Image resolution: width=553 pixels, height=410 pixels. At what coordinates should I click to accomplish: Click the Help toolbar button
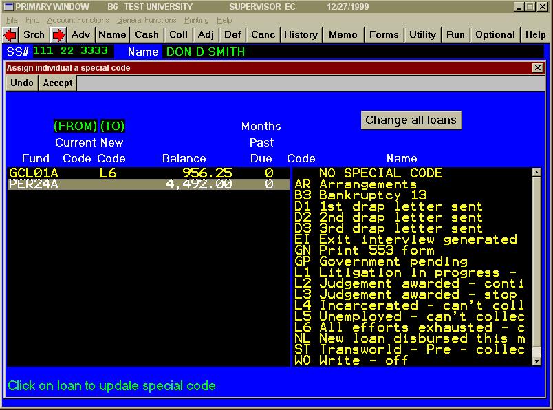[535, 34]
